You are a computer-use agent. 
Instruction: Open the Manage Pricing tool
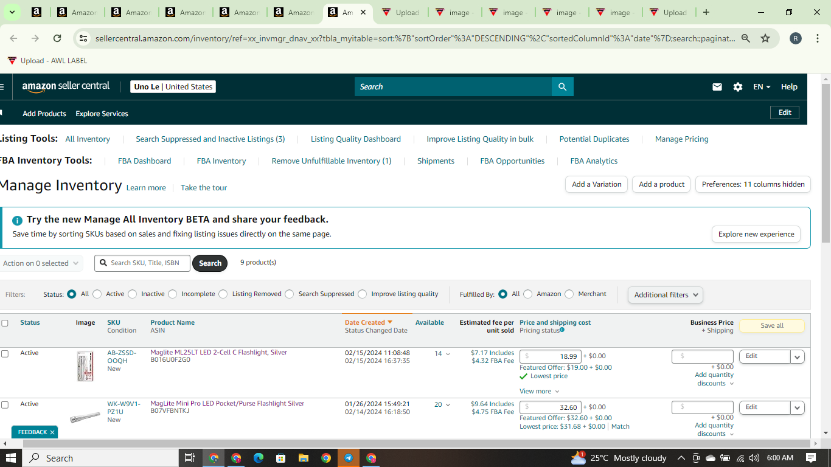682,139
